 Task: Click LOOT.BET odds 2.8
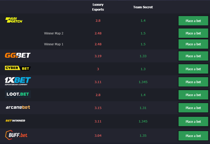click(98, 95)
